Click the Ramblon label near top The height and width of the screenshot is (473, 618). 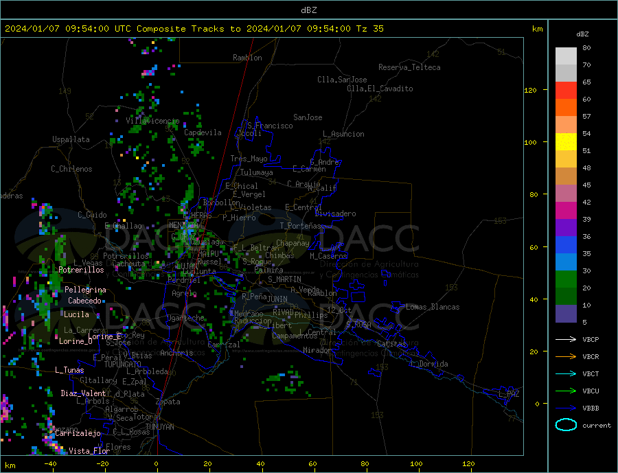[x=247, y=58]
